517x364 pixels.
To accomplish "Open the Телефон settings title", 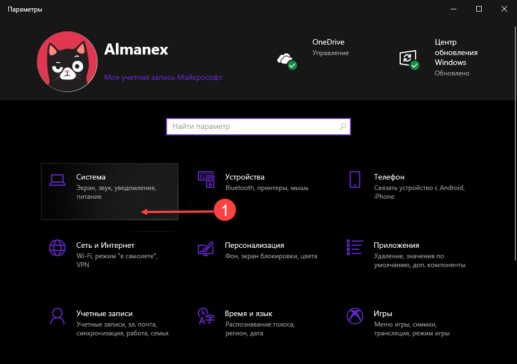I will (x=389, y=177).
